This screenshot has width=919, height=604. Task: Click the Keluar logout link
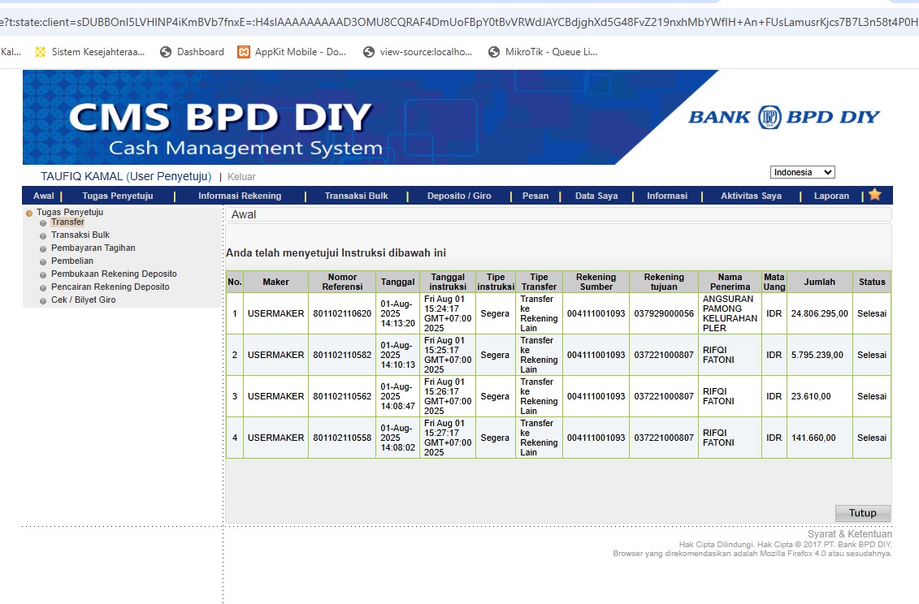point(241,177)
